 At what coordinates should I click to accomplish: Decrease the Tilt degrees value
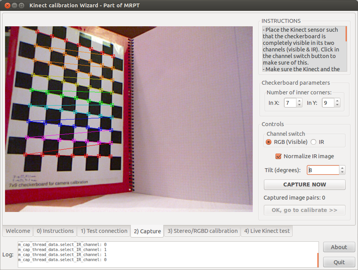coord(342,172)
